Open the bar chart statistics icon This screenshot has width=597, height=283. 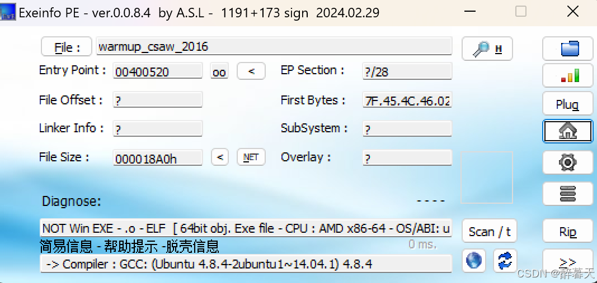click(567, 75)
